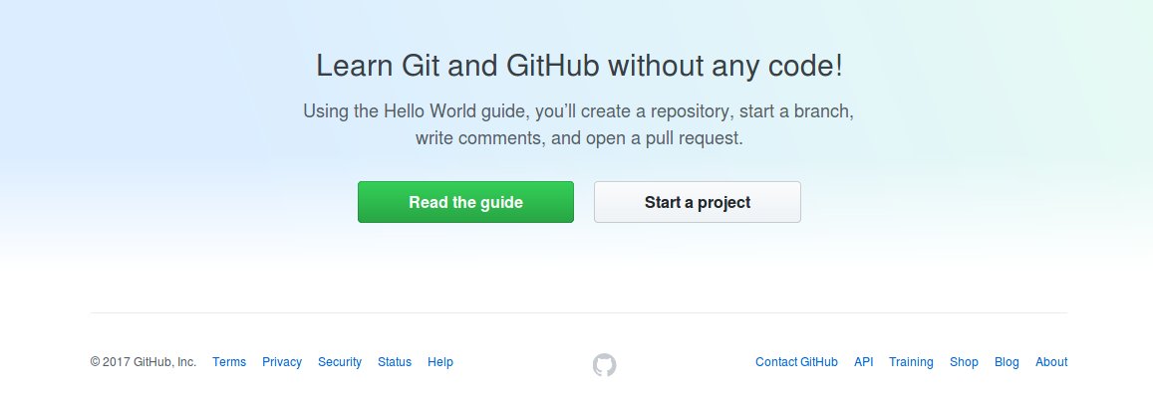Go to the Security page link
The width and height of the screenshot is (1153, 397).
click(x=340, y=362)
